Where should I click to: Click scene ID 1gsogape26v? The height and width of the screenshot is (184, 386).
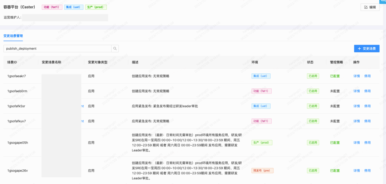[18, 171]
